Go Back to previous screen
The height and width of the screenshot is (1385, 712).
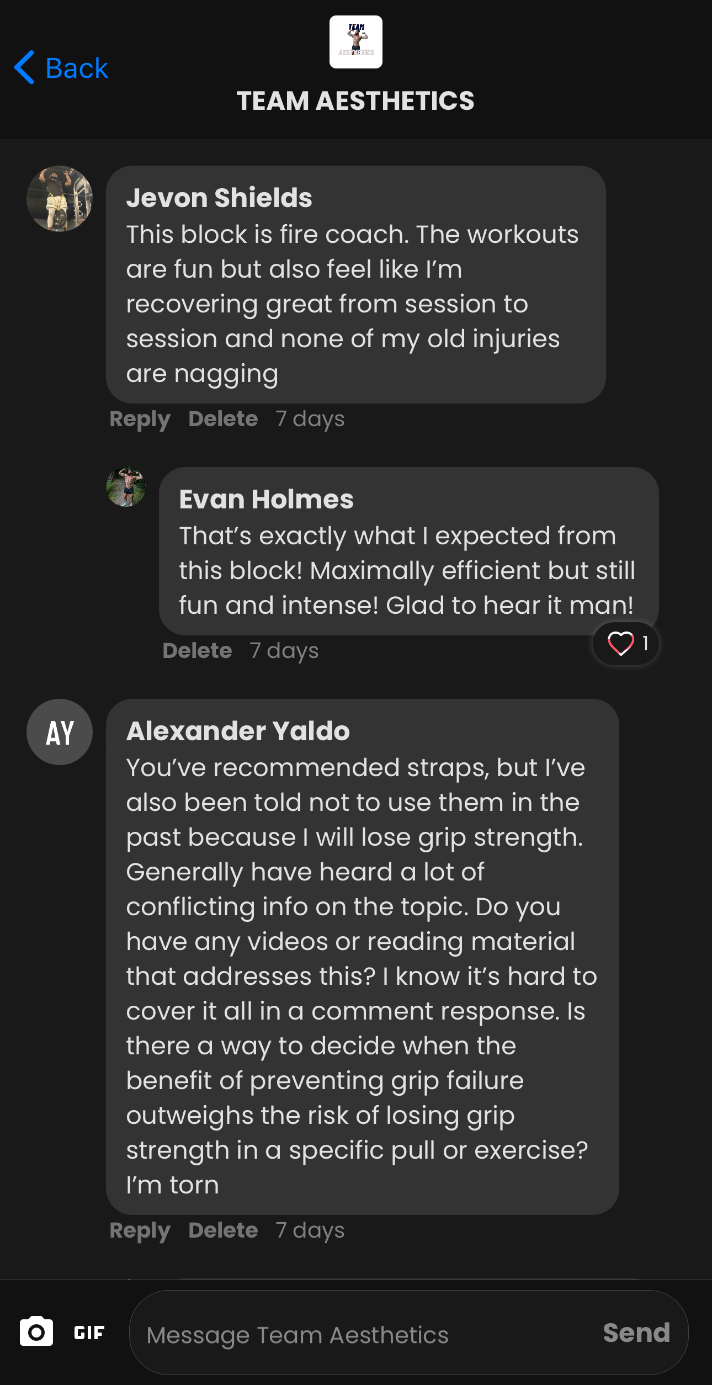61,68
